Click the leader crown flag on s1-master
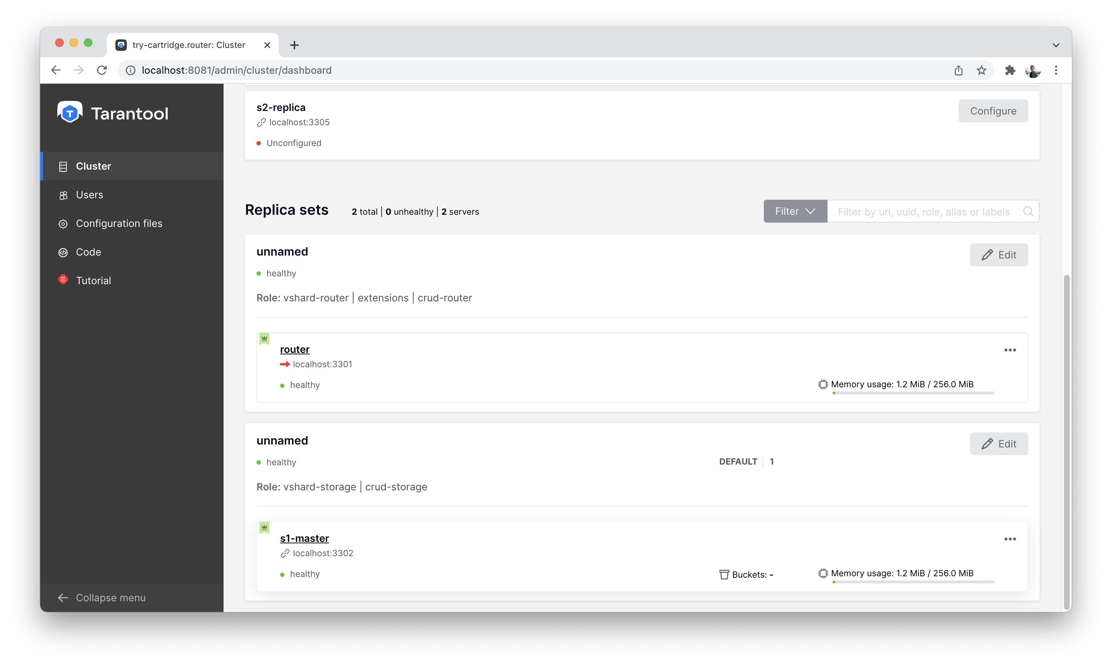Screen dimensions: 1112x665 click(x=264, y=528)
